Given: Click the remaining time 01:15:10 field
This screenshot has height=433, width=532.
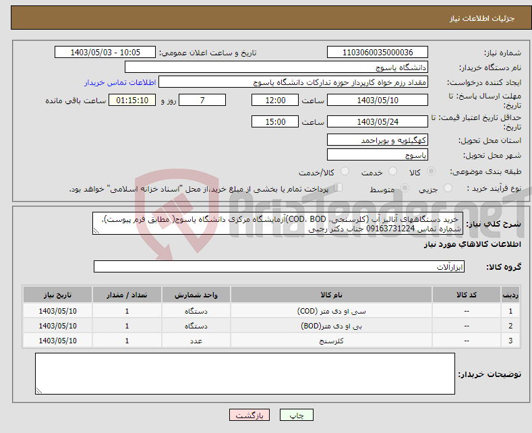Looking at the screenshot, I should (x=132, y=100).
